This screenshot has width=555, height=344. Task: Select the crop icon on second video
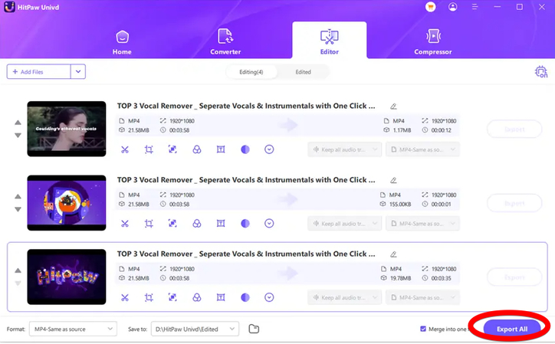coord(149,224)
